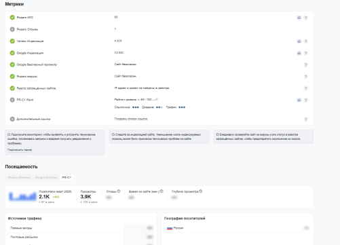Open help for Google Индексация row
This screenshot has height=245, width=340.
click(305, 53)
